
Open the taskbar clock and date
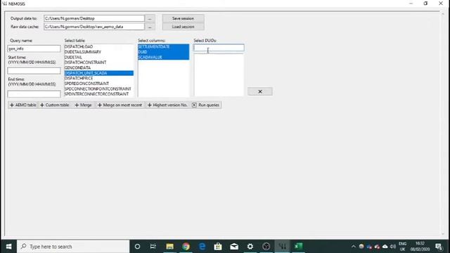click(x=420, y=247)
